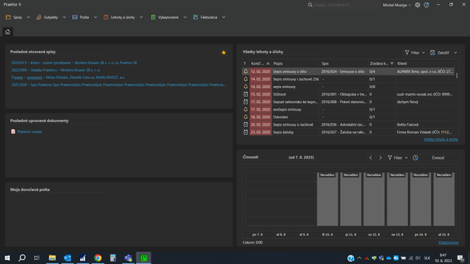
Task: Click the PDF icon for Platební rozkaz
Action: tap(13, 132)
